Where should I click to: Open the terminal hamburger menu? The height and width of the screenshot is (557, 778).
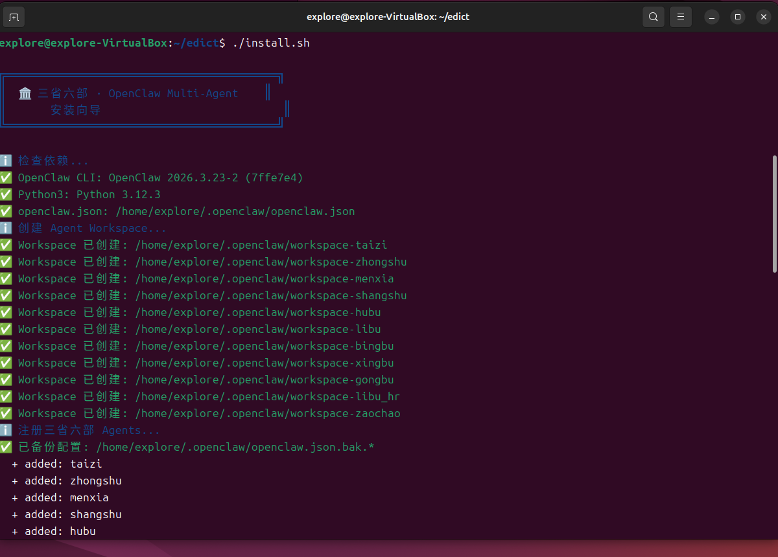[x=680, y=17]
